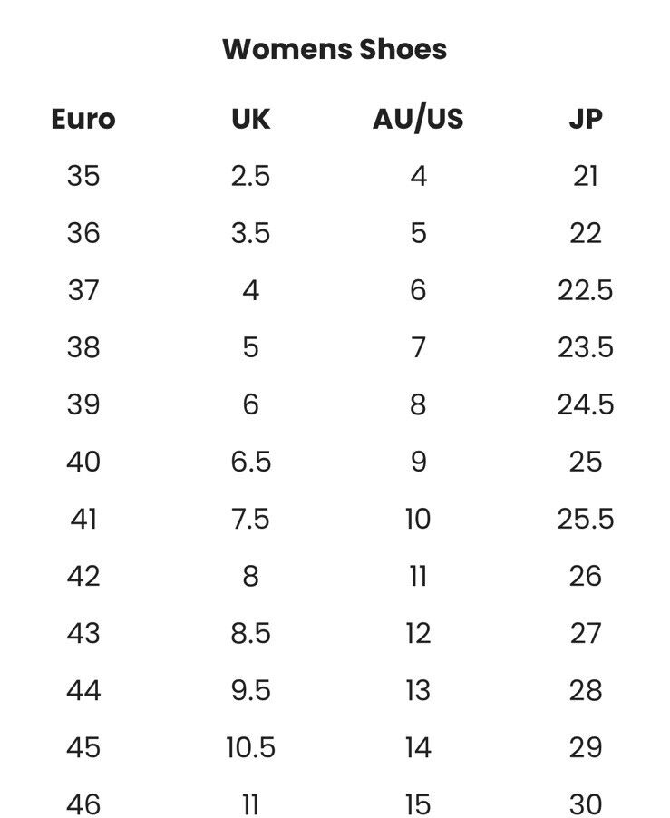Select the AU/US column header
This screenshot has height=818, width=670.
pyautogui.click(x=418, y=119)
